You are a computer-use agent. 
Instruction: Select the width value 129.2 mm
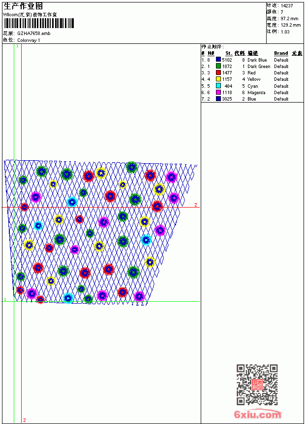[291, 25]
